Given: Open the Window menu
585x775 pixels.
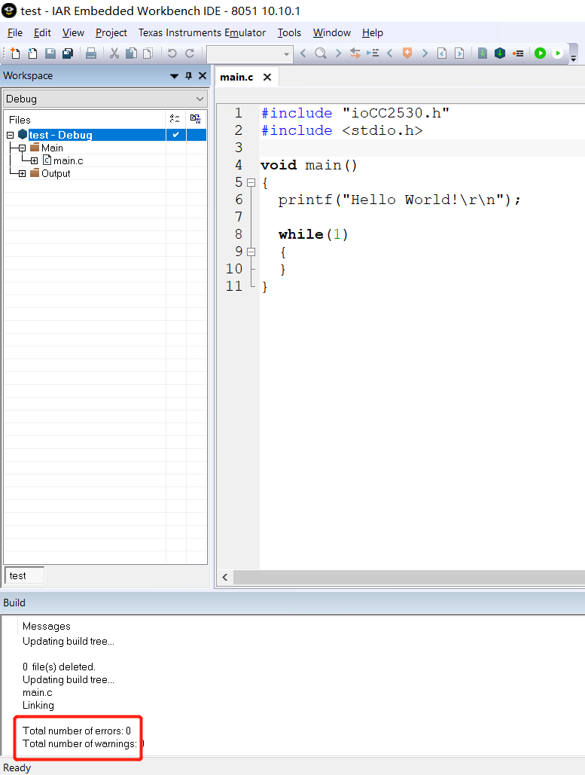Looking at the screenshot, I should coord(331,32).
